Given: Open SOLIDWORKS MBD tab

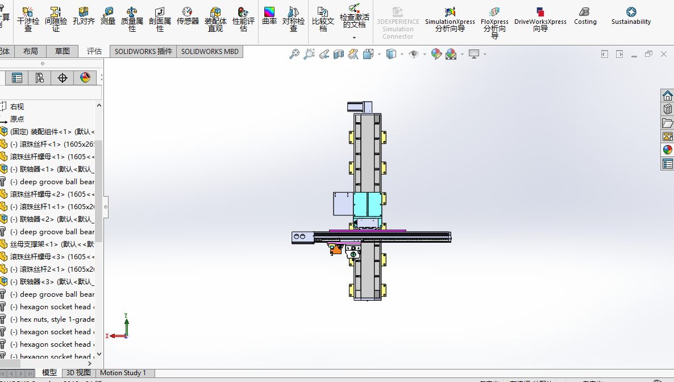Looking at the screenshot, I should pyautogui.click(x=210, y=52).
